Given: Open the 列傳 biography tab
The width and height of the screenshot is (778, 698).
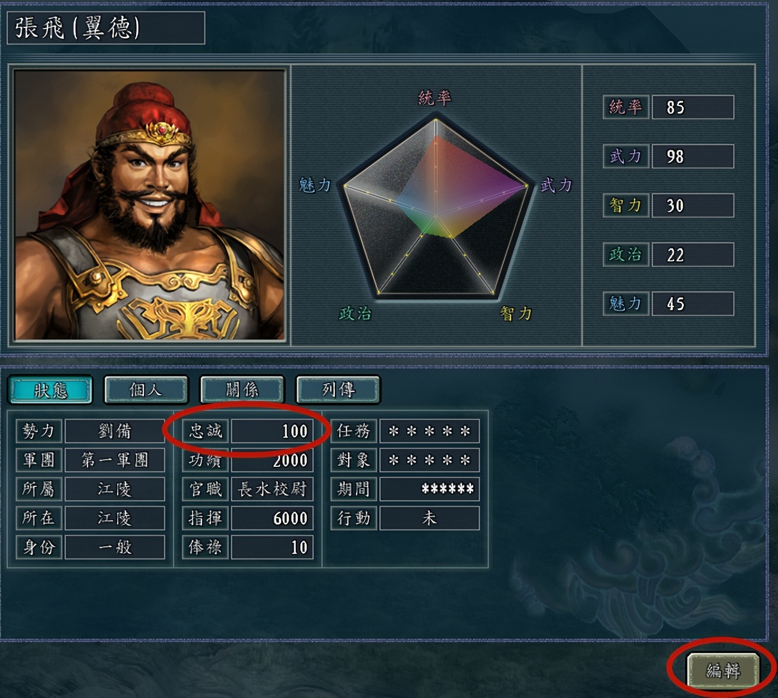Looking at the screenshot, I should tap(338, 389).
